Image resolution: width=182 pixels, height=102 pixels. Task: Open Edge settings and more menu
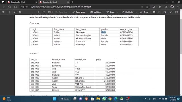[178, 7]
